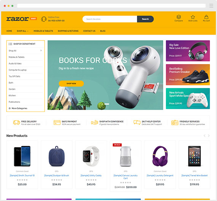Viewport: 217px width, 201px height.
Task: Expand the Shop All menu dropdown
Action: pos(22,31)
